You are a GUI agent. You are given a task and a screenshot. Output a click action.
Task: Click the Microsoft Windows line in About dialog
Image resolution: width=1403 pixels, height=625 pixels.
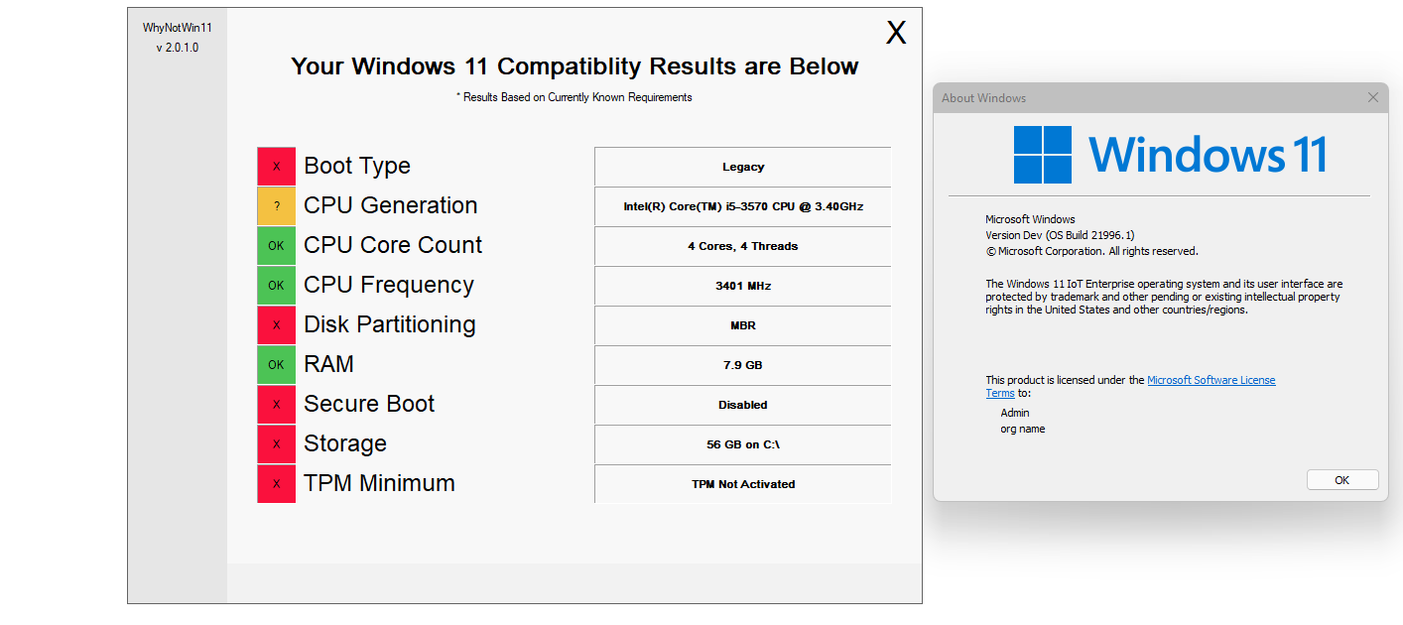1030,219
